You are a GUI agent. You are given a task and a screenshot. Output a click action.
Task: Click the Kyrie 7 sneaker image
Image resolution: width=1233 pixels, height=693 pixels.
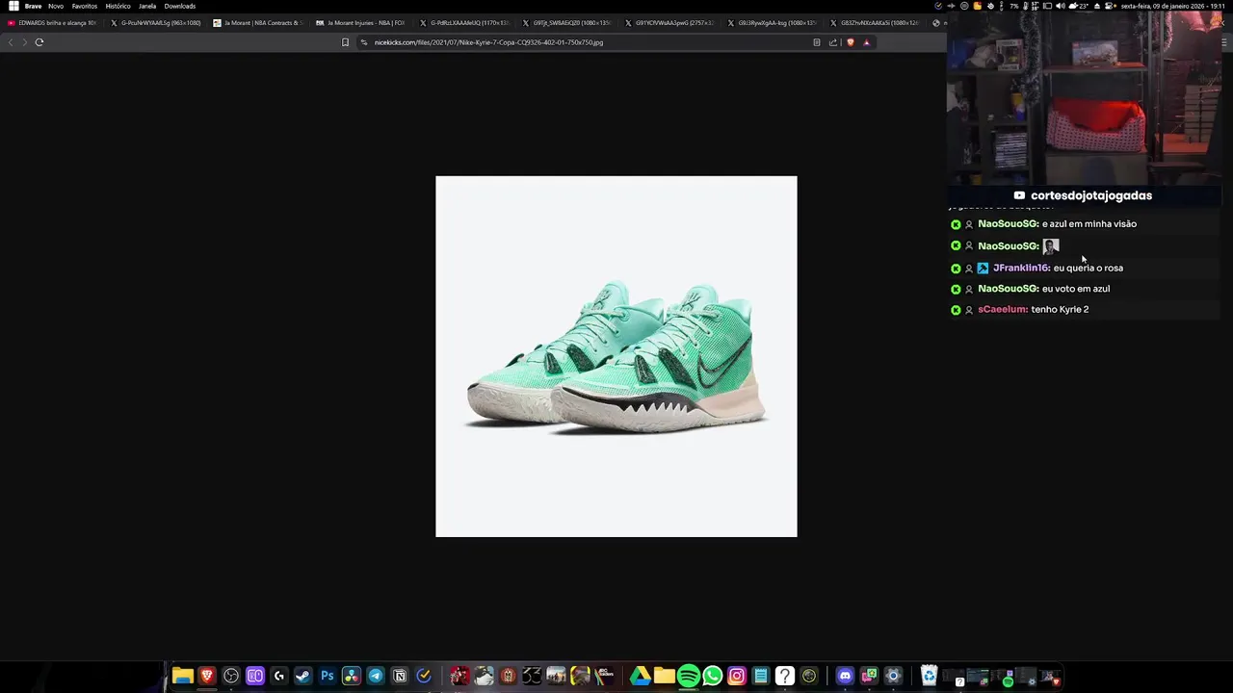click(x=616, y=356)
